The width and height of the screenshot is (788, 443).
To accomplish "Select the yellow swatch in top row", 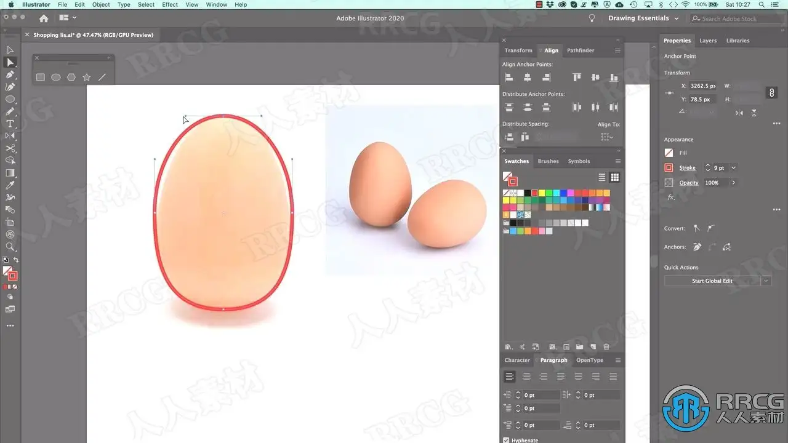I will 542,193.
